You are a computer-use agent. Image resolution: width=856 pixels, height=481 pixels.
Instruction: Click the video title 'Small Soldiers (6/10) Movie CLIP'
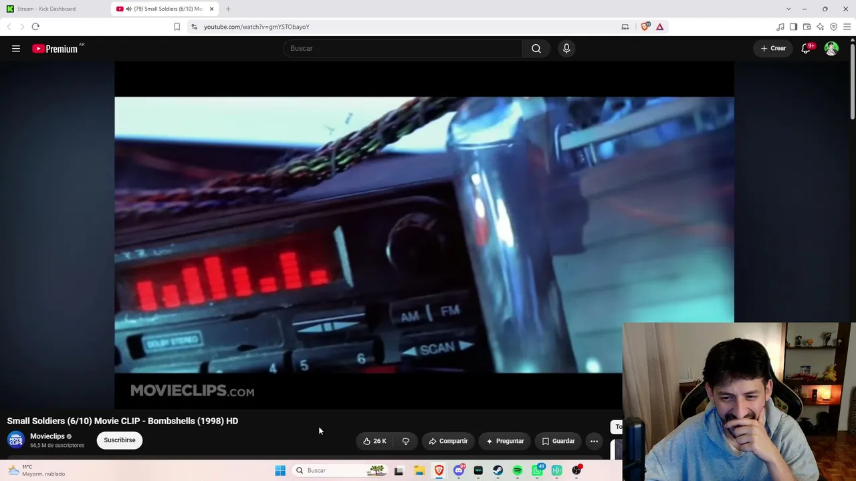(x=122, y=421)
